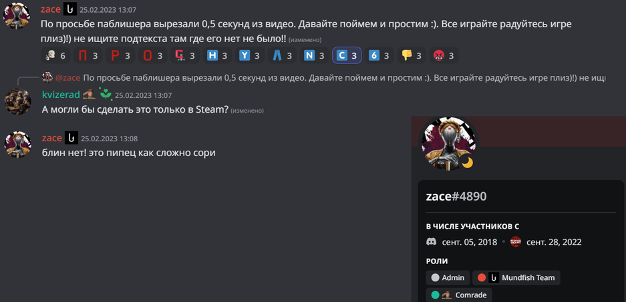626x302 pixels.
Task: Click the Comrade role badge
Action: click(459, 295)
